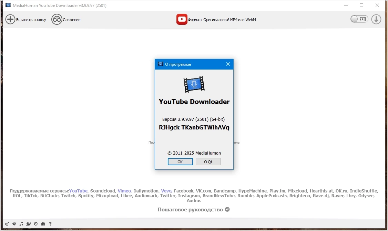Open help via the question mark icon

pos(50,224)
